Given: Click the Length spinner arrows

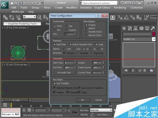Looking at the screenshot, I should (103, 63).
